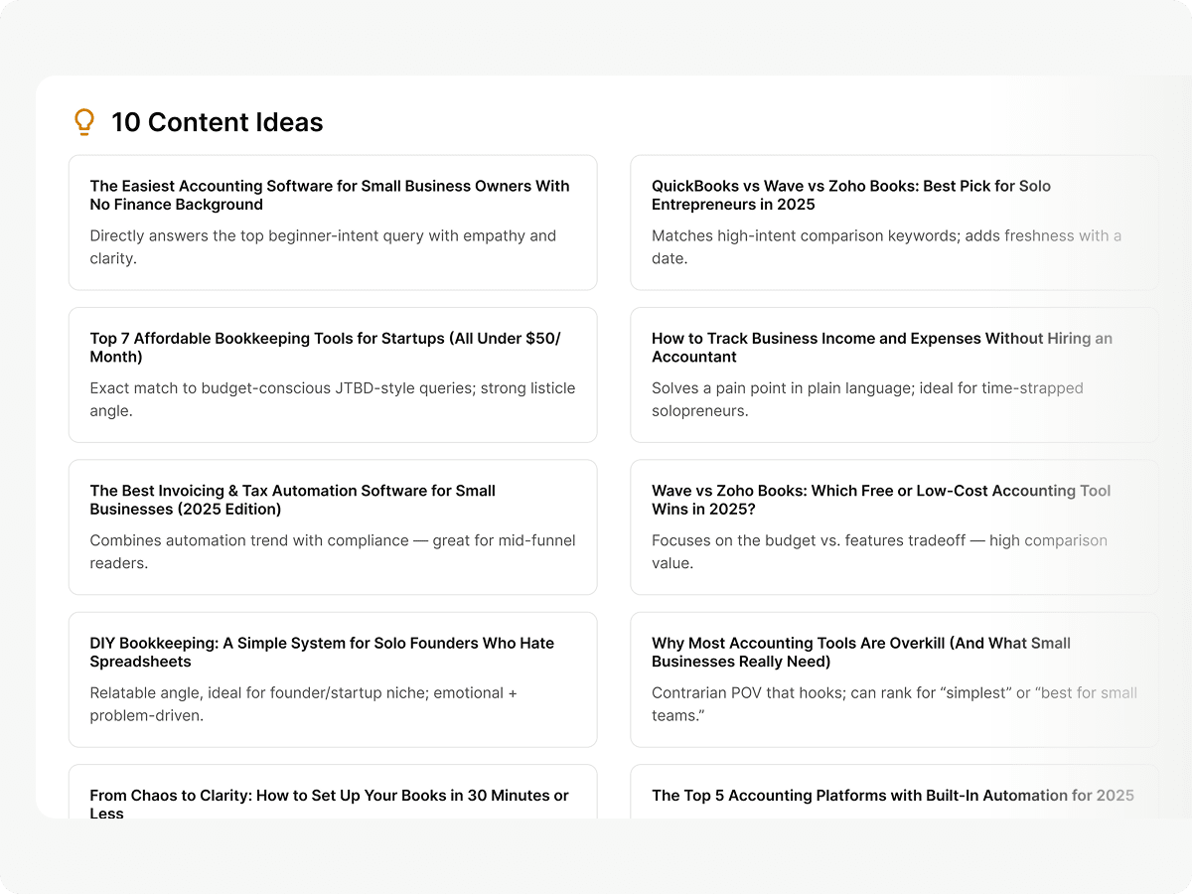Open Top 7 Affordable Bookkeeping Tools card
Image resolution: width=1192 pixels, height=894 pixels.
[x=325, y=348]
